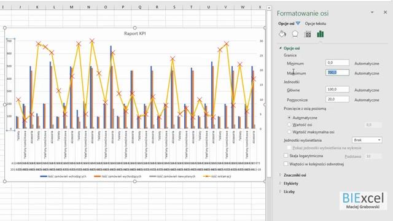Open the Axis Options bar chart icon
The image size is (393, 221).
pyautogui.click(x=321, y=34)
